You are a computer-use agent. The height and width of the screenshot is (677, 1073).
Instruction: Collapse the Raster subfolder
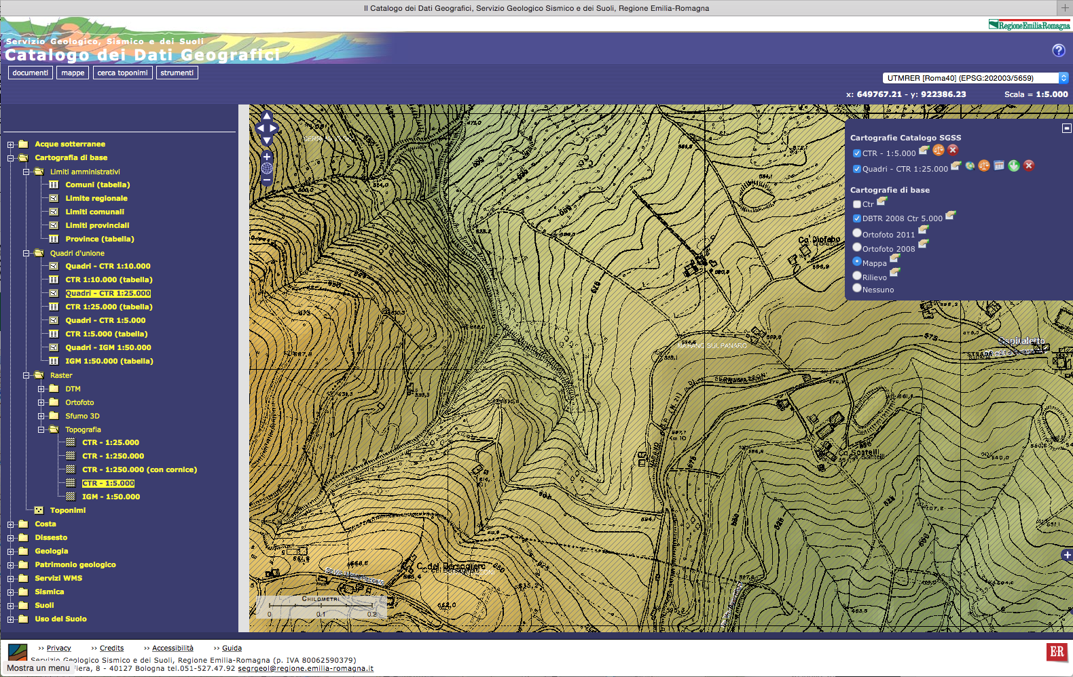pyautogui.click(x=26, y=375)
